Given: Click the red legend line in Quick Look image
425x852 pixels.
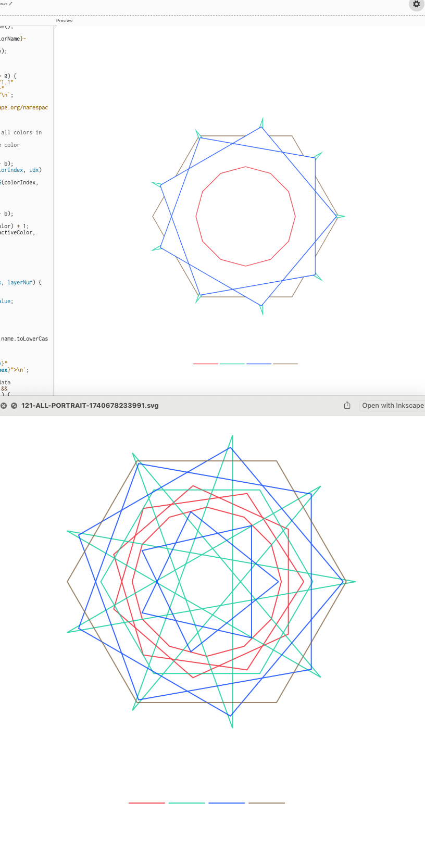Looking at the screenshot, I should 147,803.
